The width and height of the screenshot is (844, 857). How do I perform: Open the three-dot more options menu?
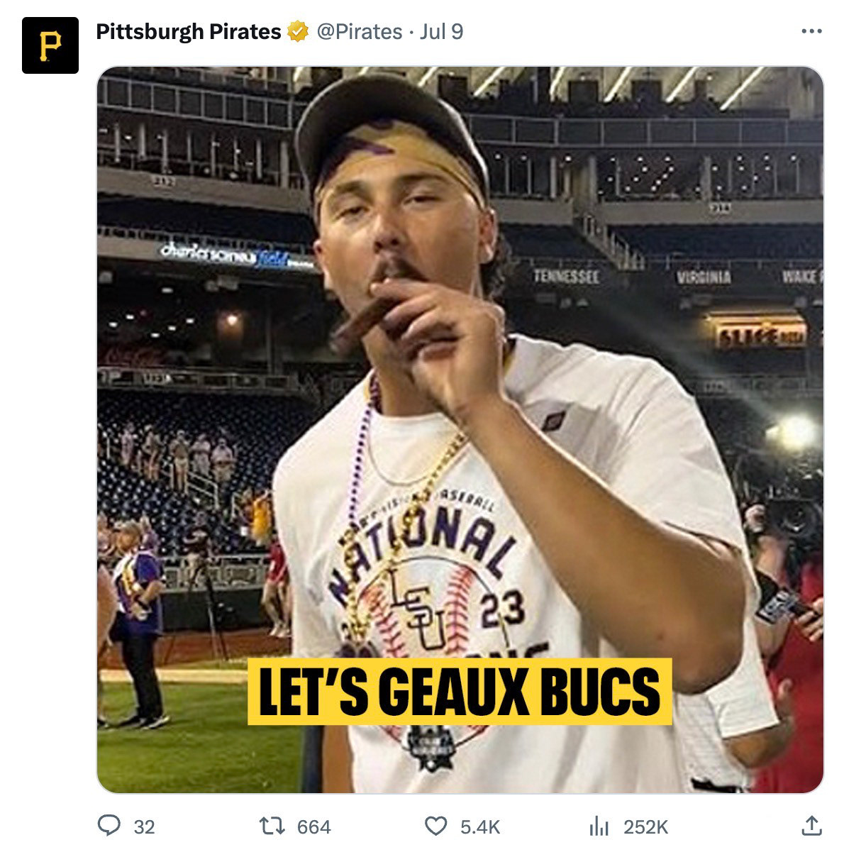click(x=811, y=32)
